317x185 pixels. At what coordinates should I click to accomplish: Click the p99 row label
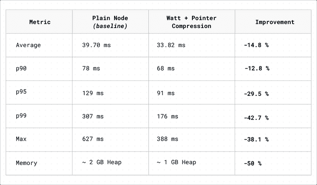coord(22,116)
